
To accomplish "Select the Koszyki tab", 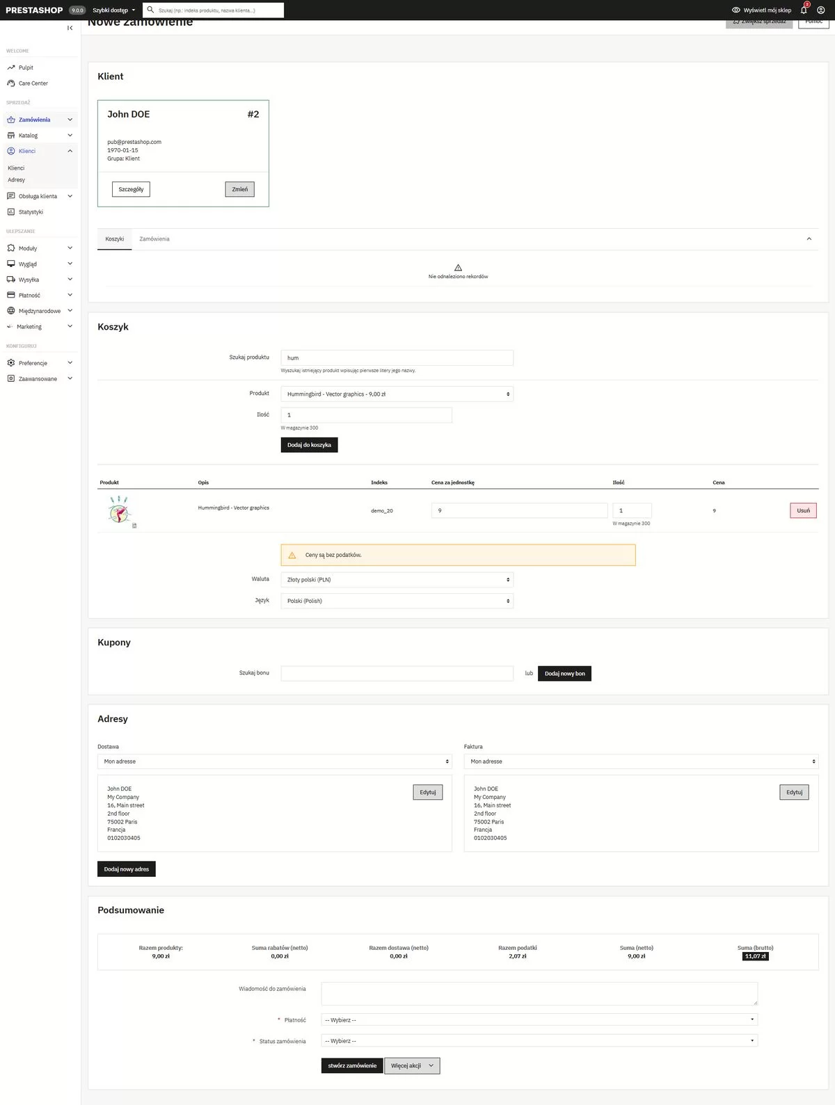I will (x=115, y=239).
